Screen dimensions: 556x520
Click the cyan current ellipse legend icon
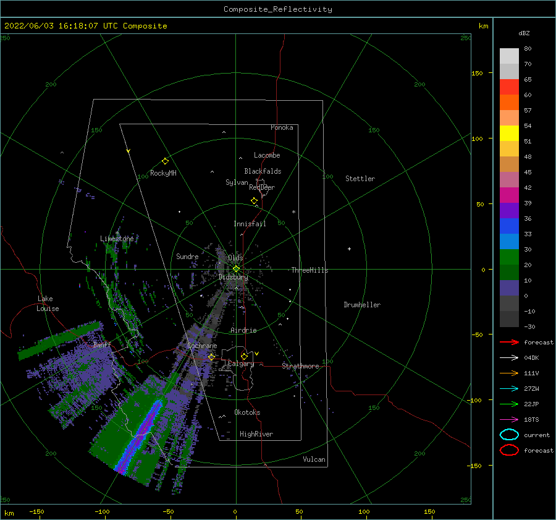coord(509,435)
